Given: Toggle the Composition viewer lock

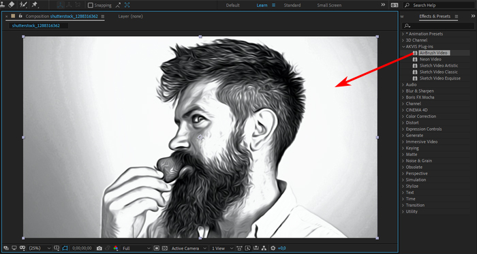Looking at the screenshot, I should tap(20, 16).
